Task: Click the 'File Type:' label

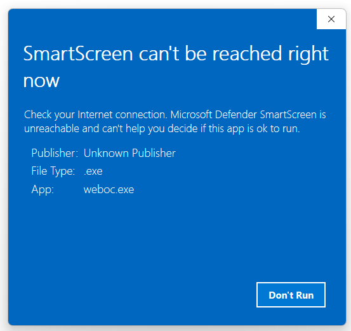Action: coord(53,171)
